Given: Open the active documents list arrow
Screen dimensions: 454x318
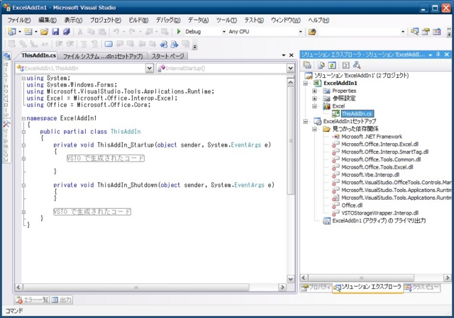Looking at the screenshot, I should 284,55.
